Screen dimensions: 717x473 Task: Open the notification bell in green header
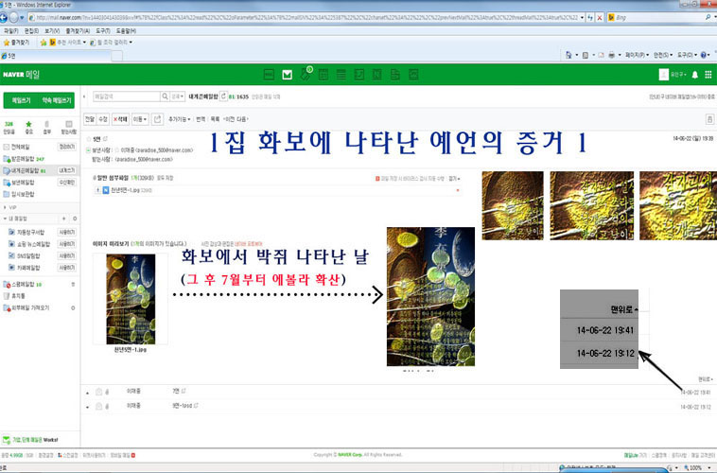pyautogui.click(x=694, y=74)
